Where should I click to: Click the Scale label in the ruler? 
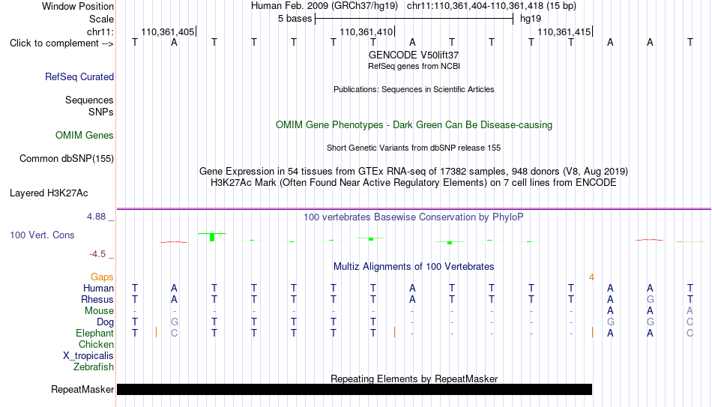(102, 19)
